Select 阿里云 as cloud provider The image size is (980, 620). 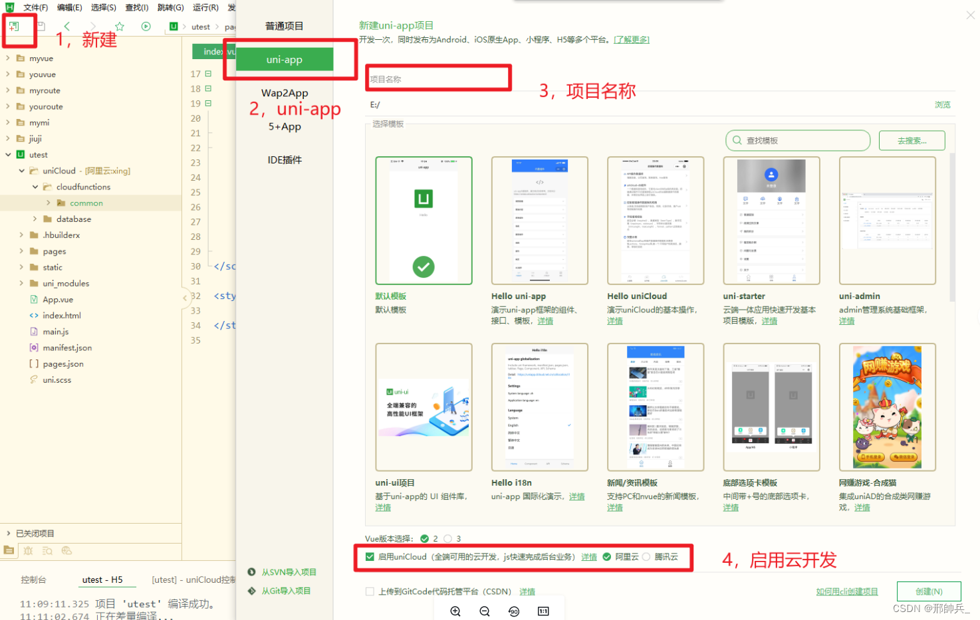pos(607,557)
